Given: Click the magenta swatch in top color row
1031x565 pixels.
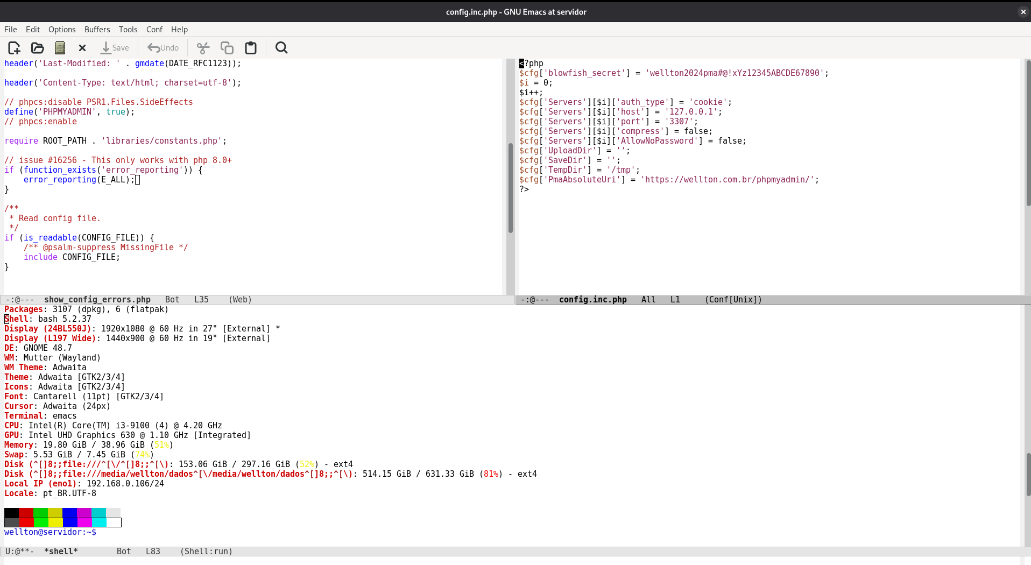Looking at the screenshot, I should coord(84,513).
